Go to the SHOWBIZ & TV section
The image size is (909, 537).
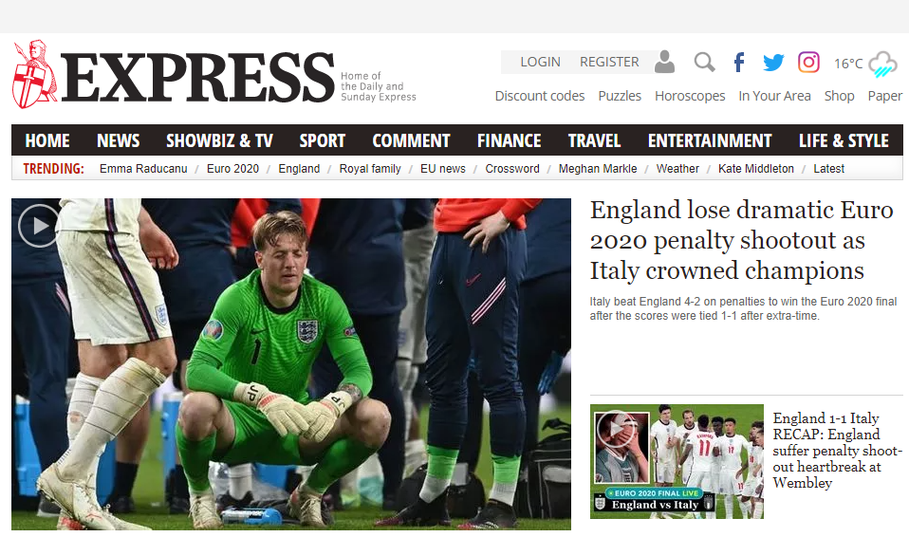tap(219, 140)
